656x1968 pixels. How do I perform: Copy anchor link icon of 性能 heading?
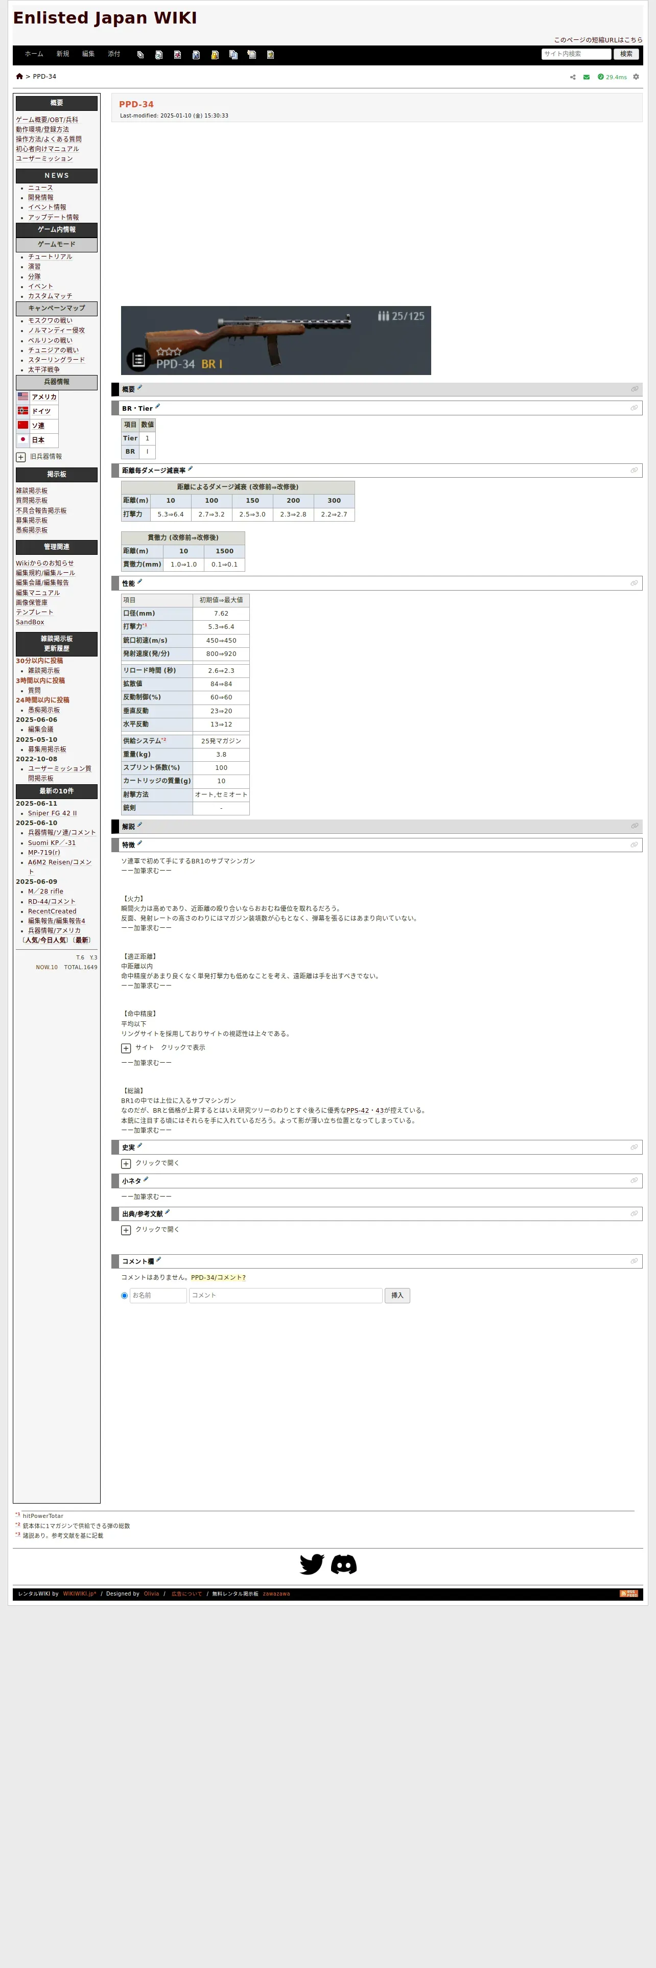[634, 583]
